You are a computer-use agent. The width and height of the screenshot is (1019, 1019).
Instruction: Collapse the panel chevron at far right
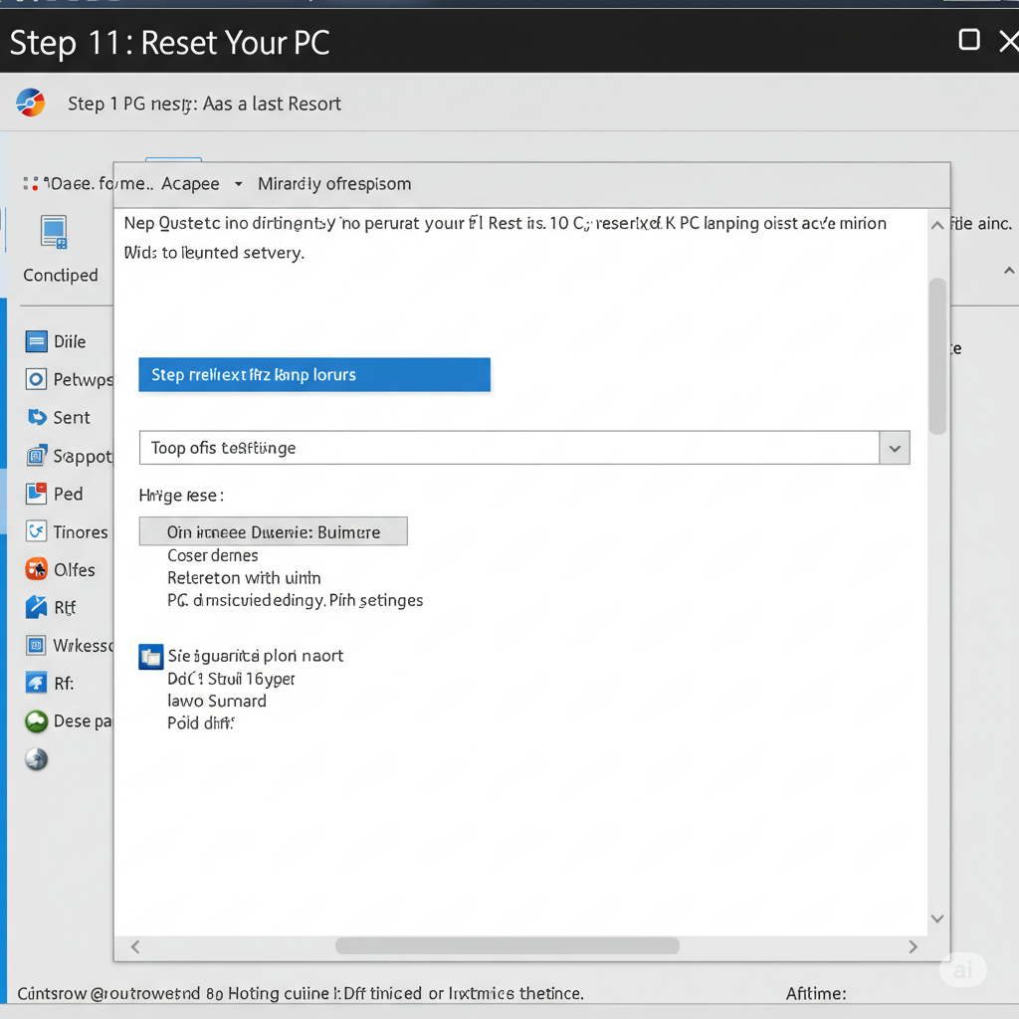1009,271
